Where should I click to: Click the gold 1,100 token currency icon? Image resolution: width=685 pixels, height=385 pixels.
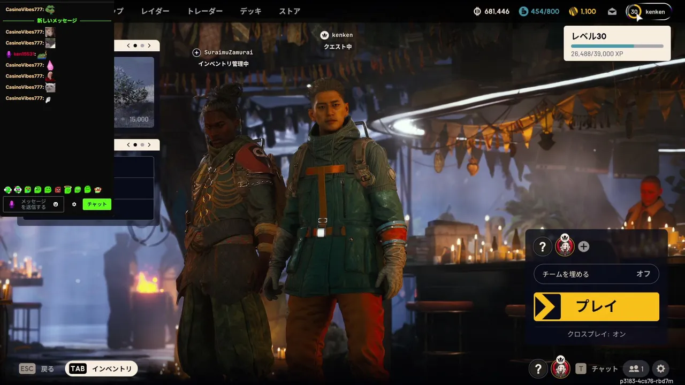click(x=573, y=11)
